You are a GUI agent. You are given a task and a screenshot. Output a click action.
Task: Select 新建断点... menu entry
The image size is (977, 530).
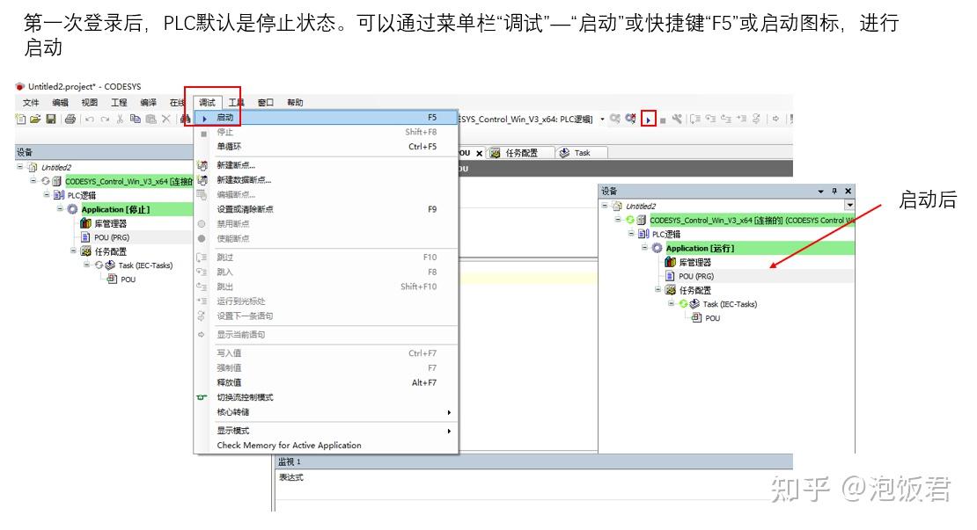point(326,165)
